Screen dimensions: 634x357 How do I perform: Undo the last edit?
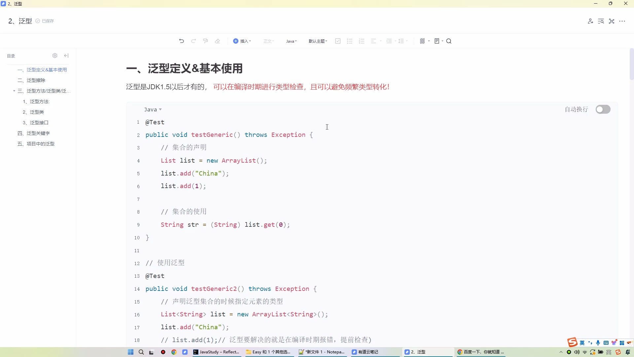[x=181, y=41]
